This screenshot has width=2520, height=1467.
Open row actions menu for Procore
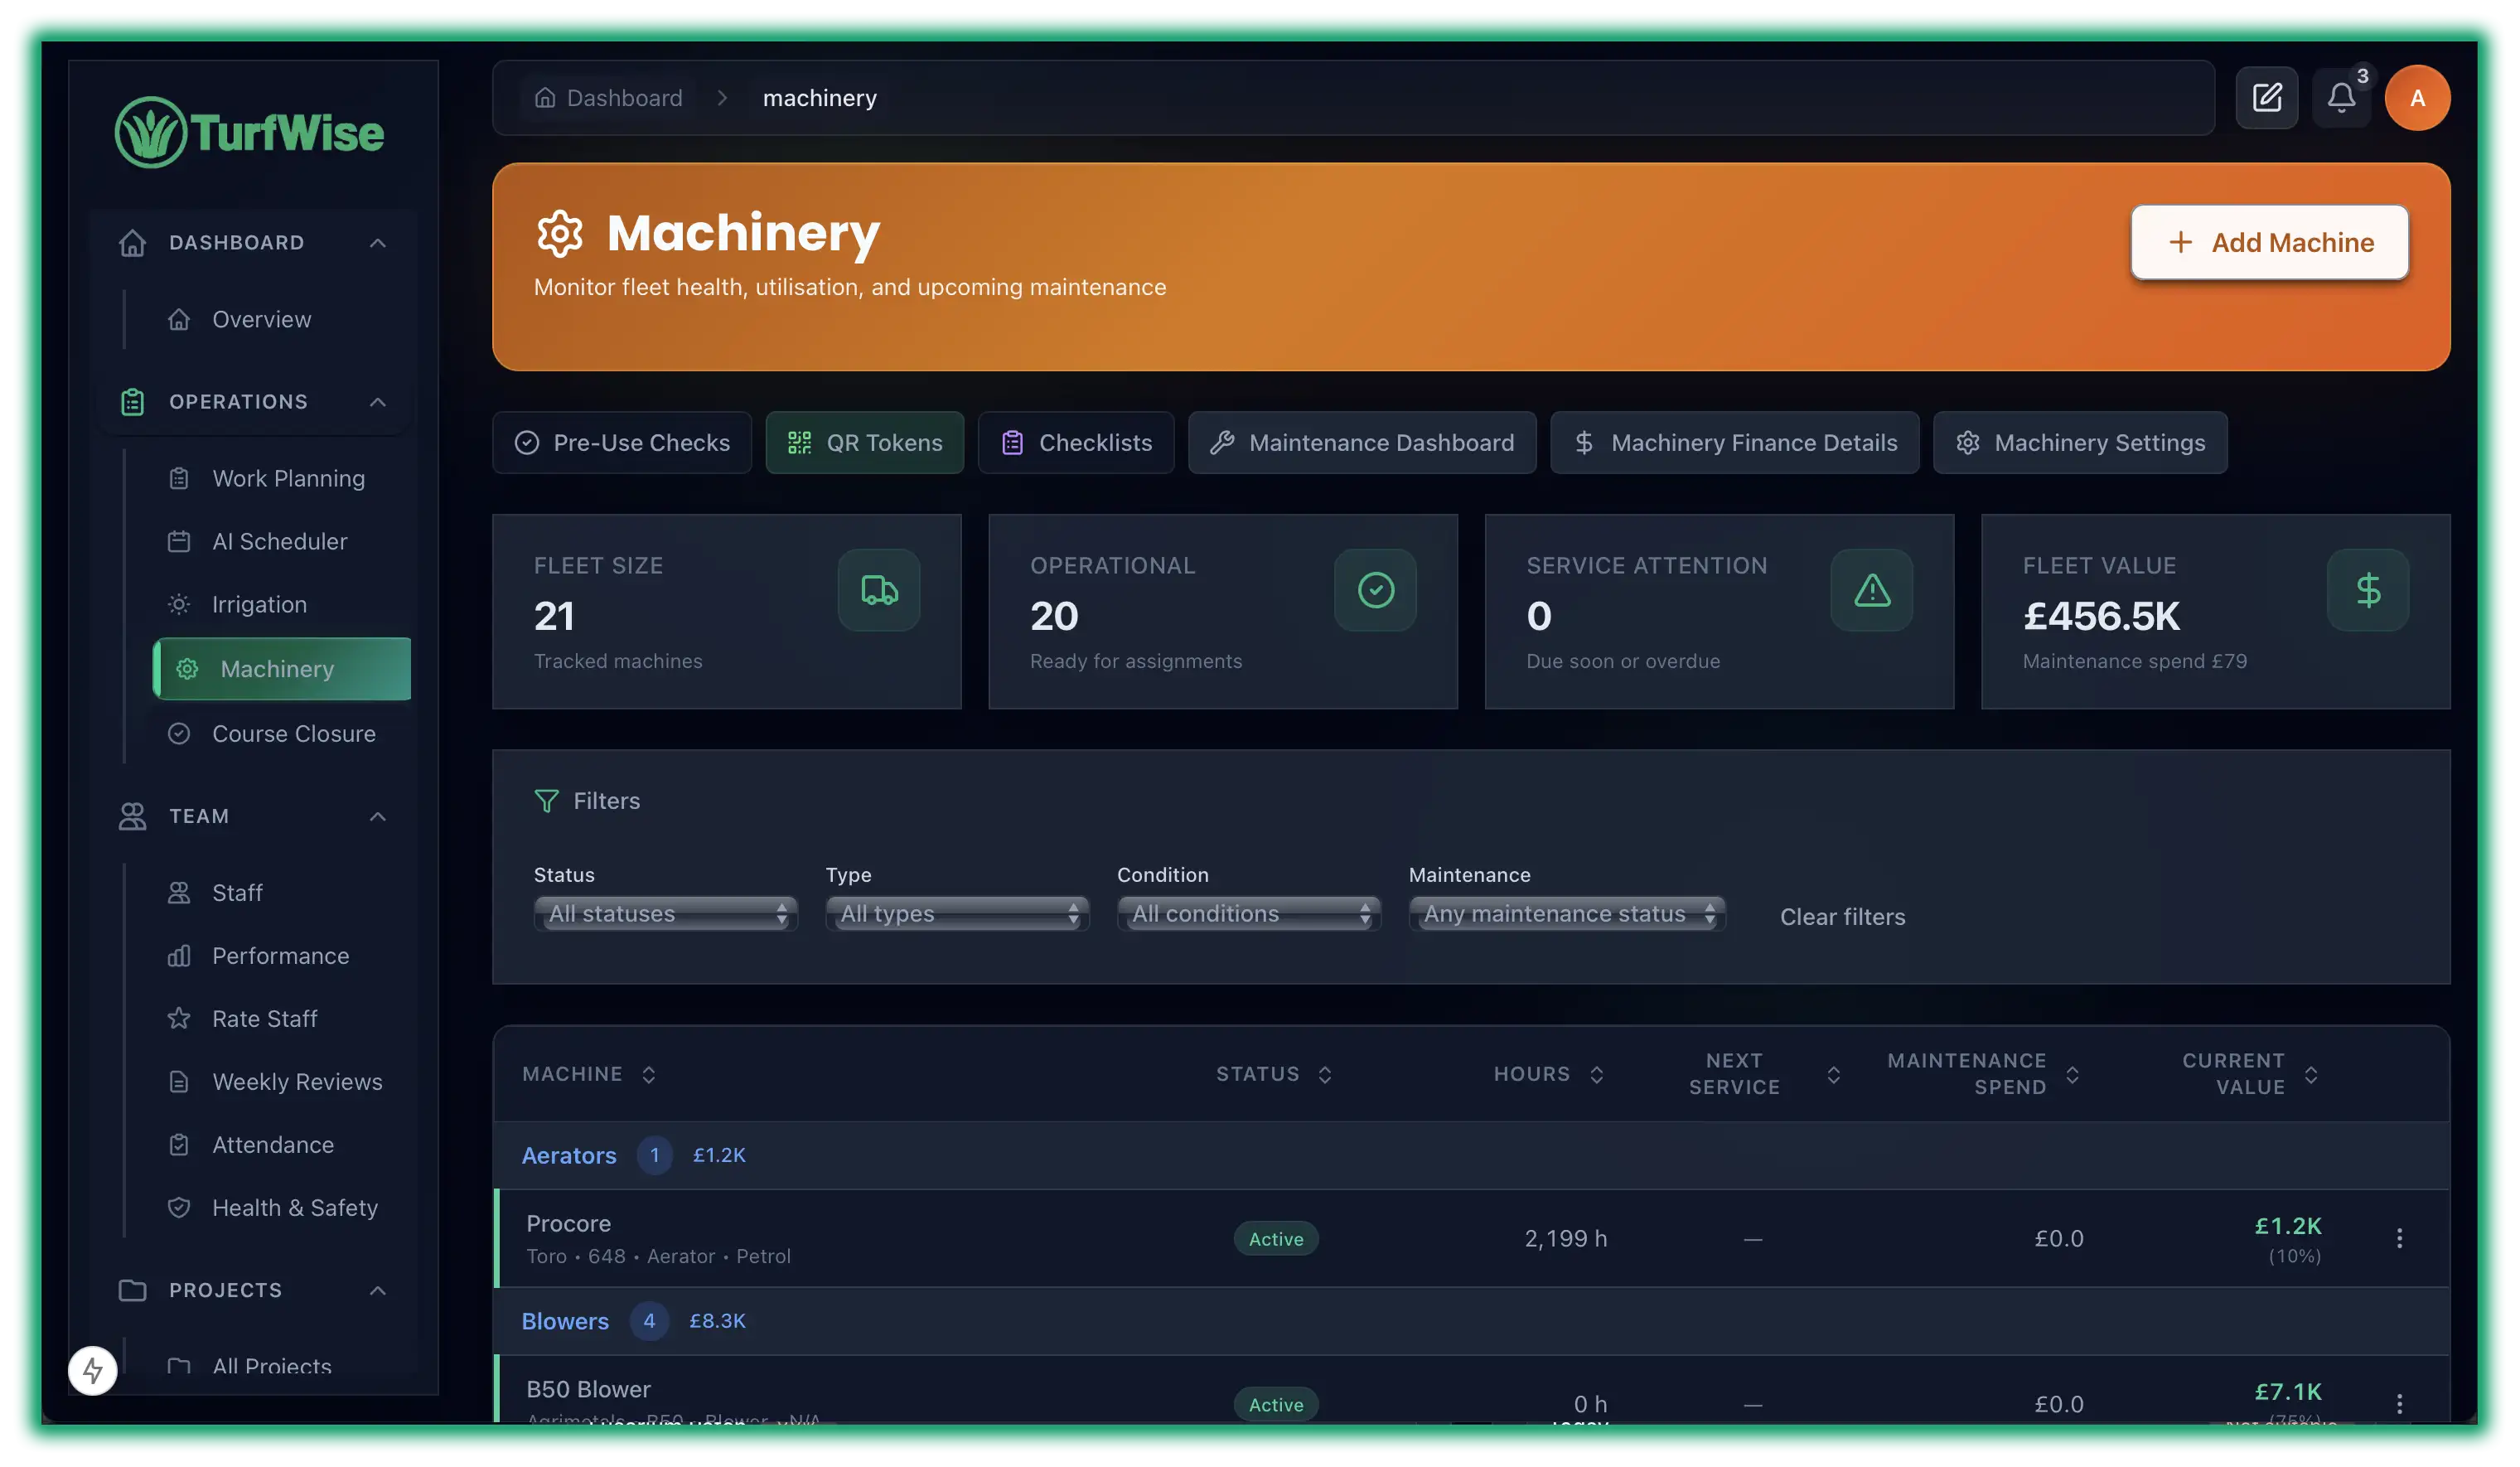point(2398,1238)
